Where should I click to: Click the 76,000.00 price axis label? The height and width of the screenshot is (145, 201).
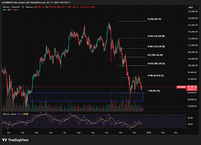pyautogui.click(x=192, y=106)
